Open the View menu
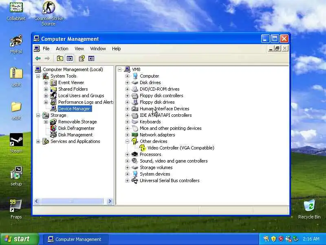The width and height of the screenshot is (326, 245). [79, 49]
